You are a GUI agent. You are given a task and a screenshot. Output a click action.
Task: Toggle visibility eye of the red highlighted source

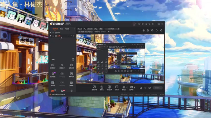[x=51, y=36]
